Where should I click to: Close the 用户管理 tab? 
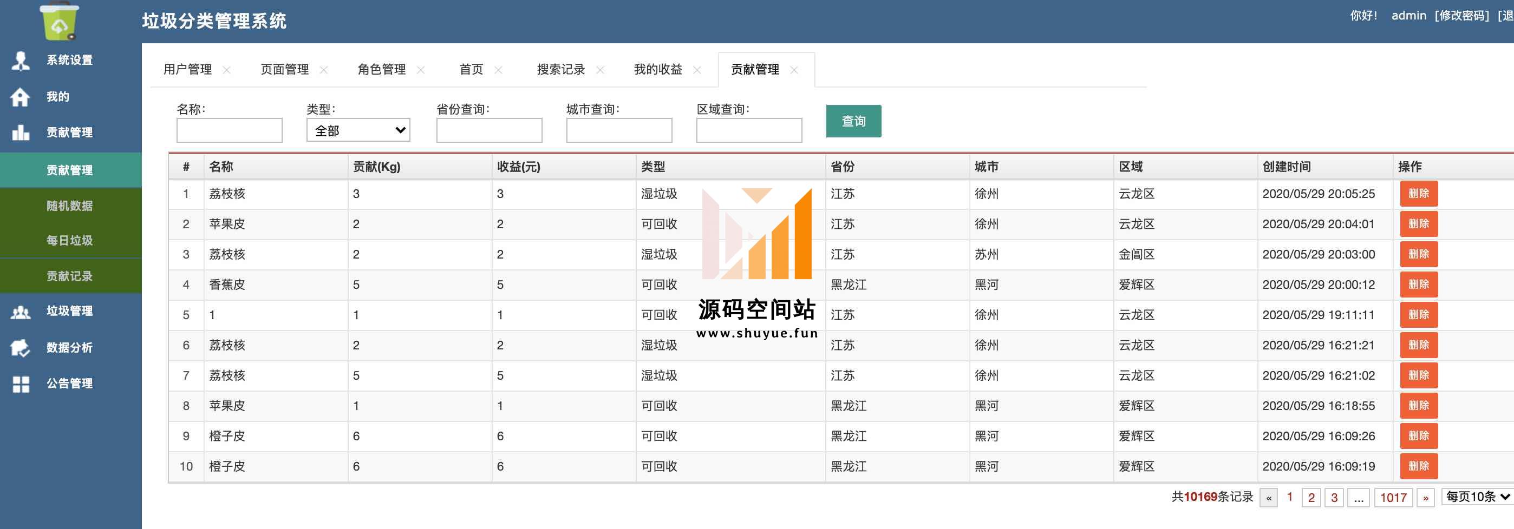pyautogui.click(x=227, y=70)
